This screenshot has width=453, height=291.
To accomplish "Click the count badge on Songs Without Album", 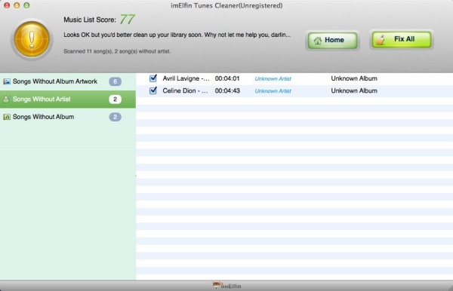I will pos(115,117).
